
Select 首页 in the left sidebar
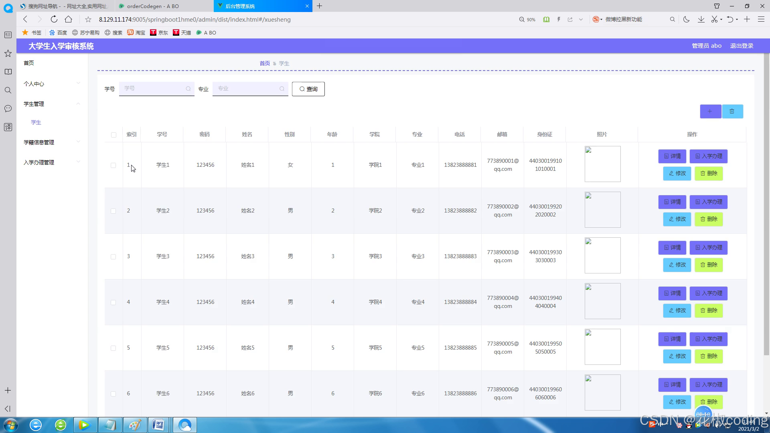pyautogui.click(x=29, y=63)
